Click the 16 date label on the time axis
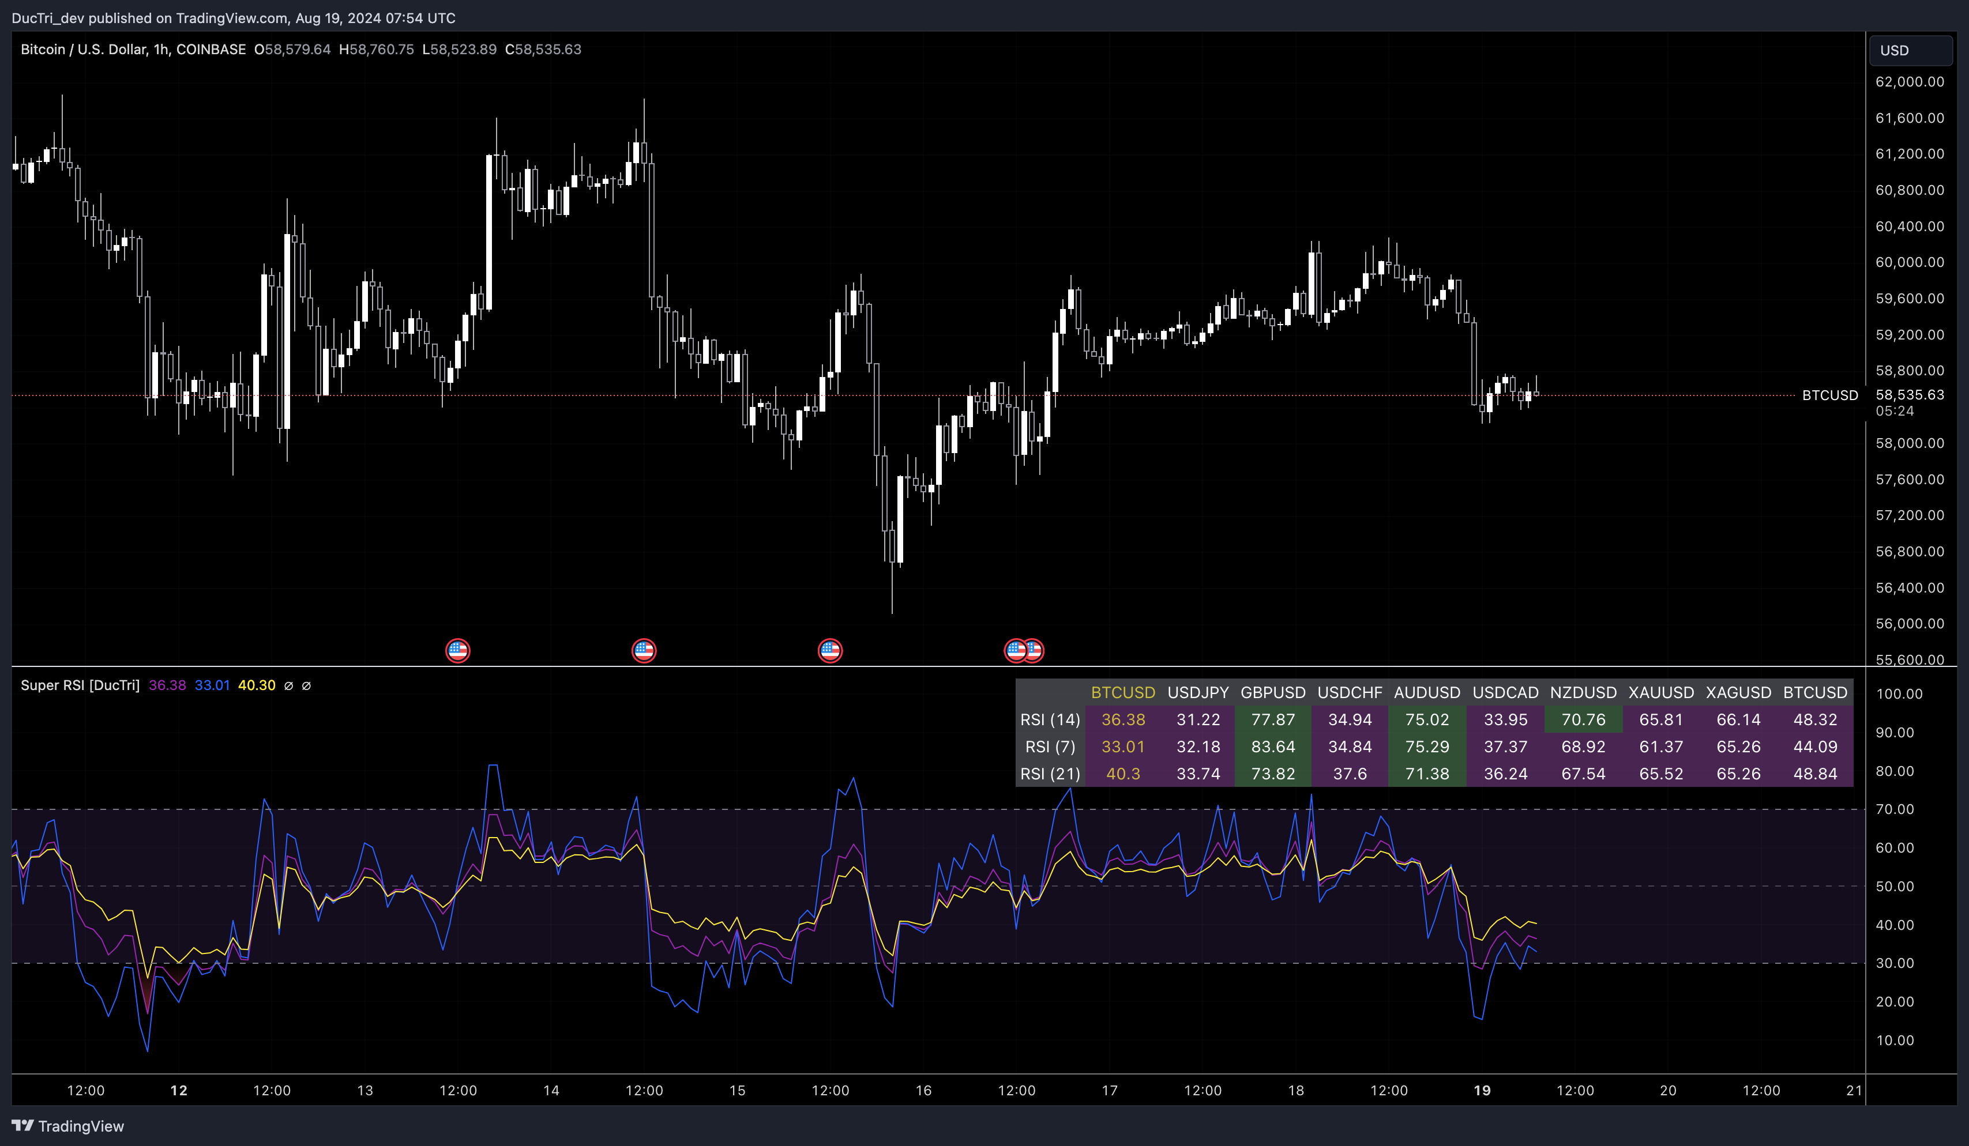This screenshot has width=1969, height=1146. click(x=923, y=1090)
